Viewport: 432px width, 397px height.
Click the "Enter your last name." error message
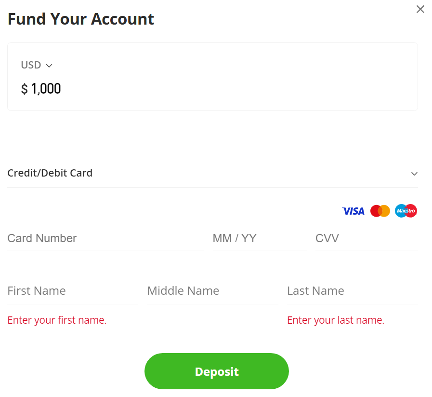[x=336, y=320]
